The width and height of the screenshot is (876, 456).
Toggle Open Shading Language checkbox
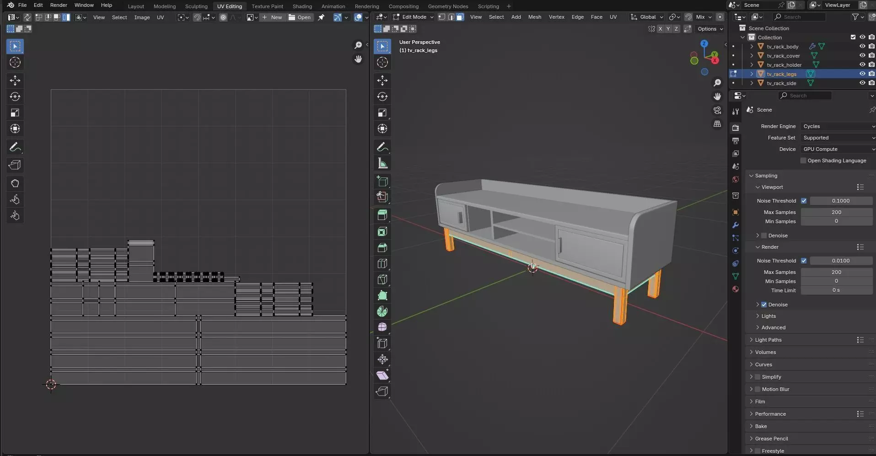803,161
